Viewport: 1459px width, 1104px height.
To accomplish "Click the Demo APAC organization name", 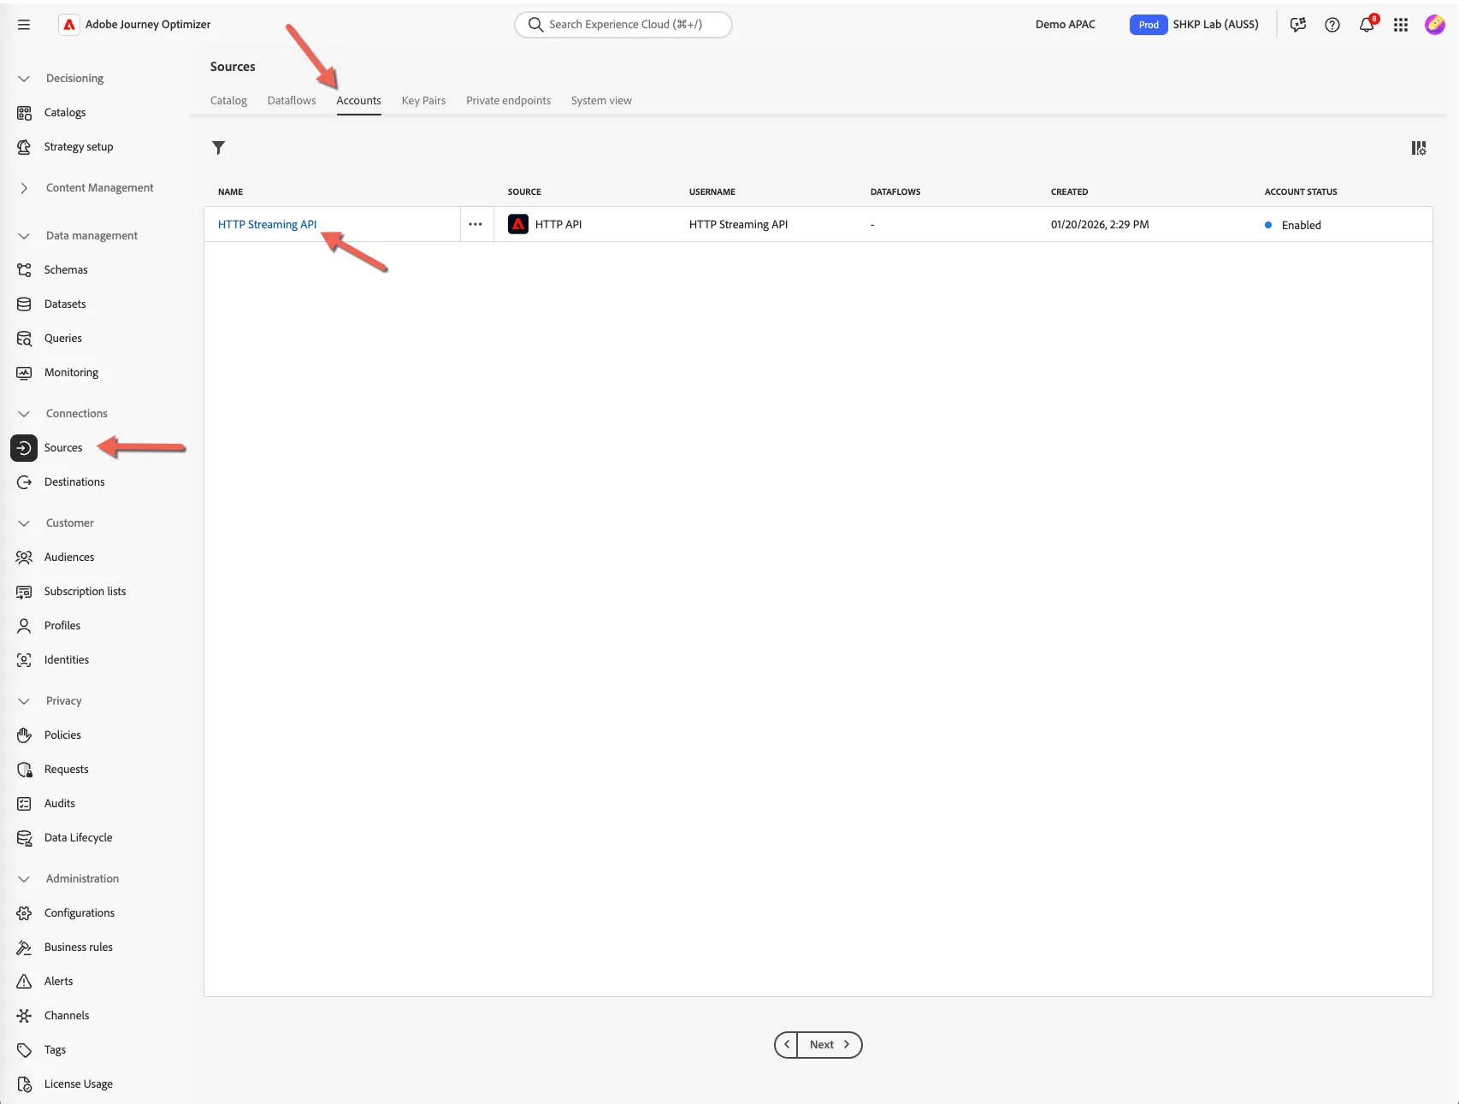I will (x=1065, y=24).
